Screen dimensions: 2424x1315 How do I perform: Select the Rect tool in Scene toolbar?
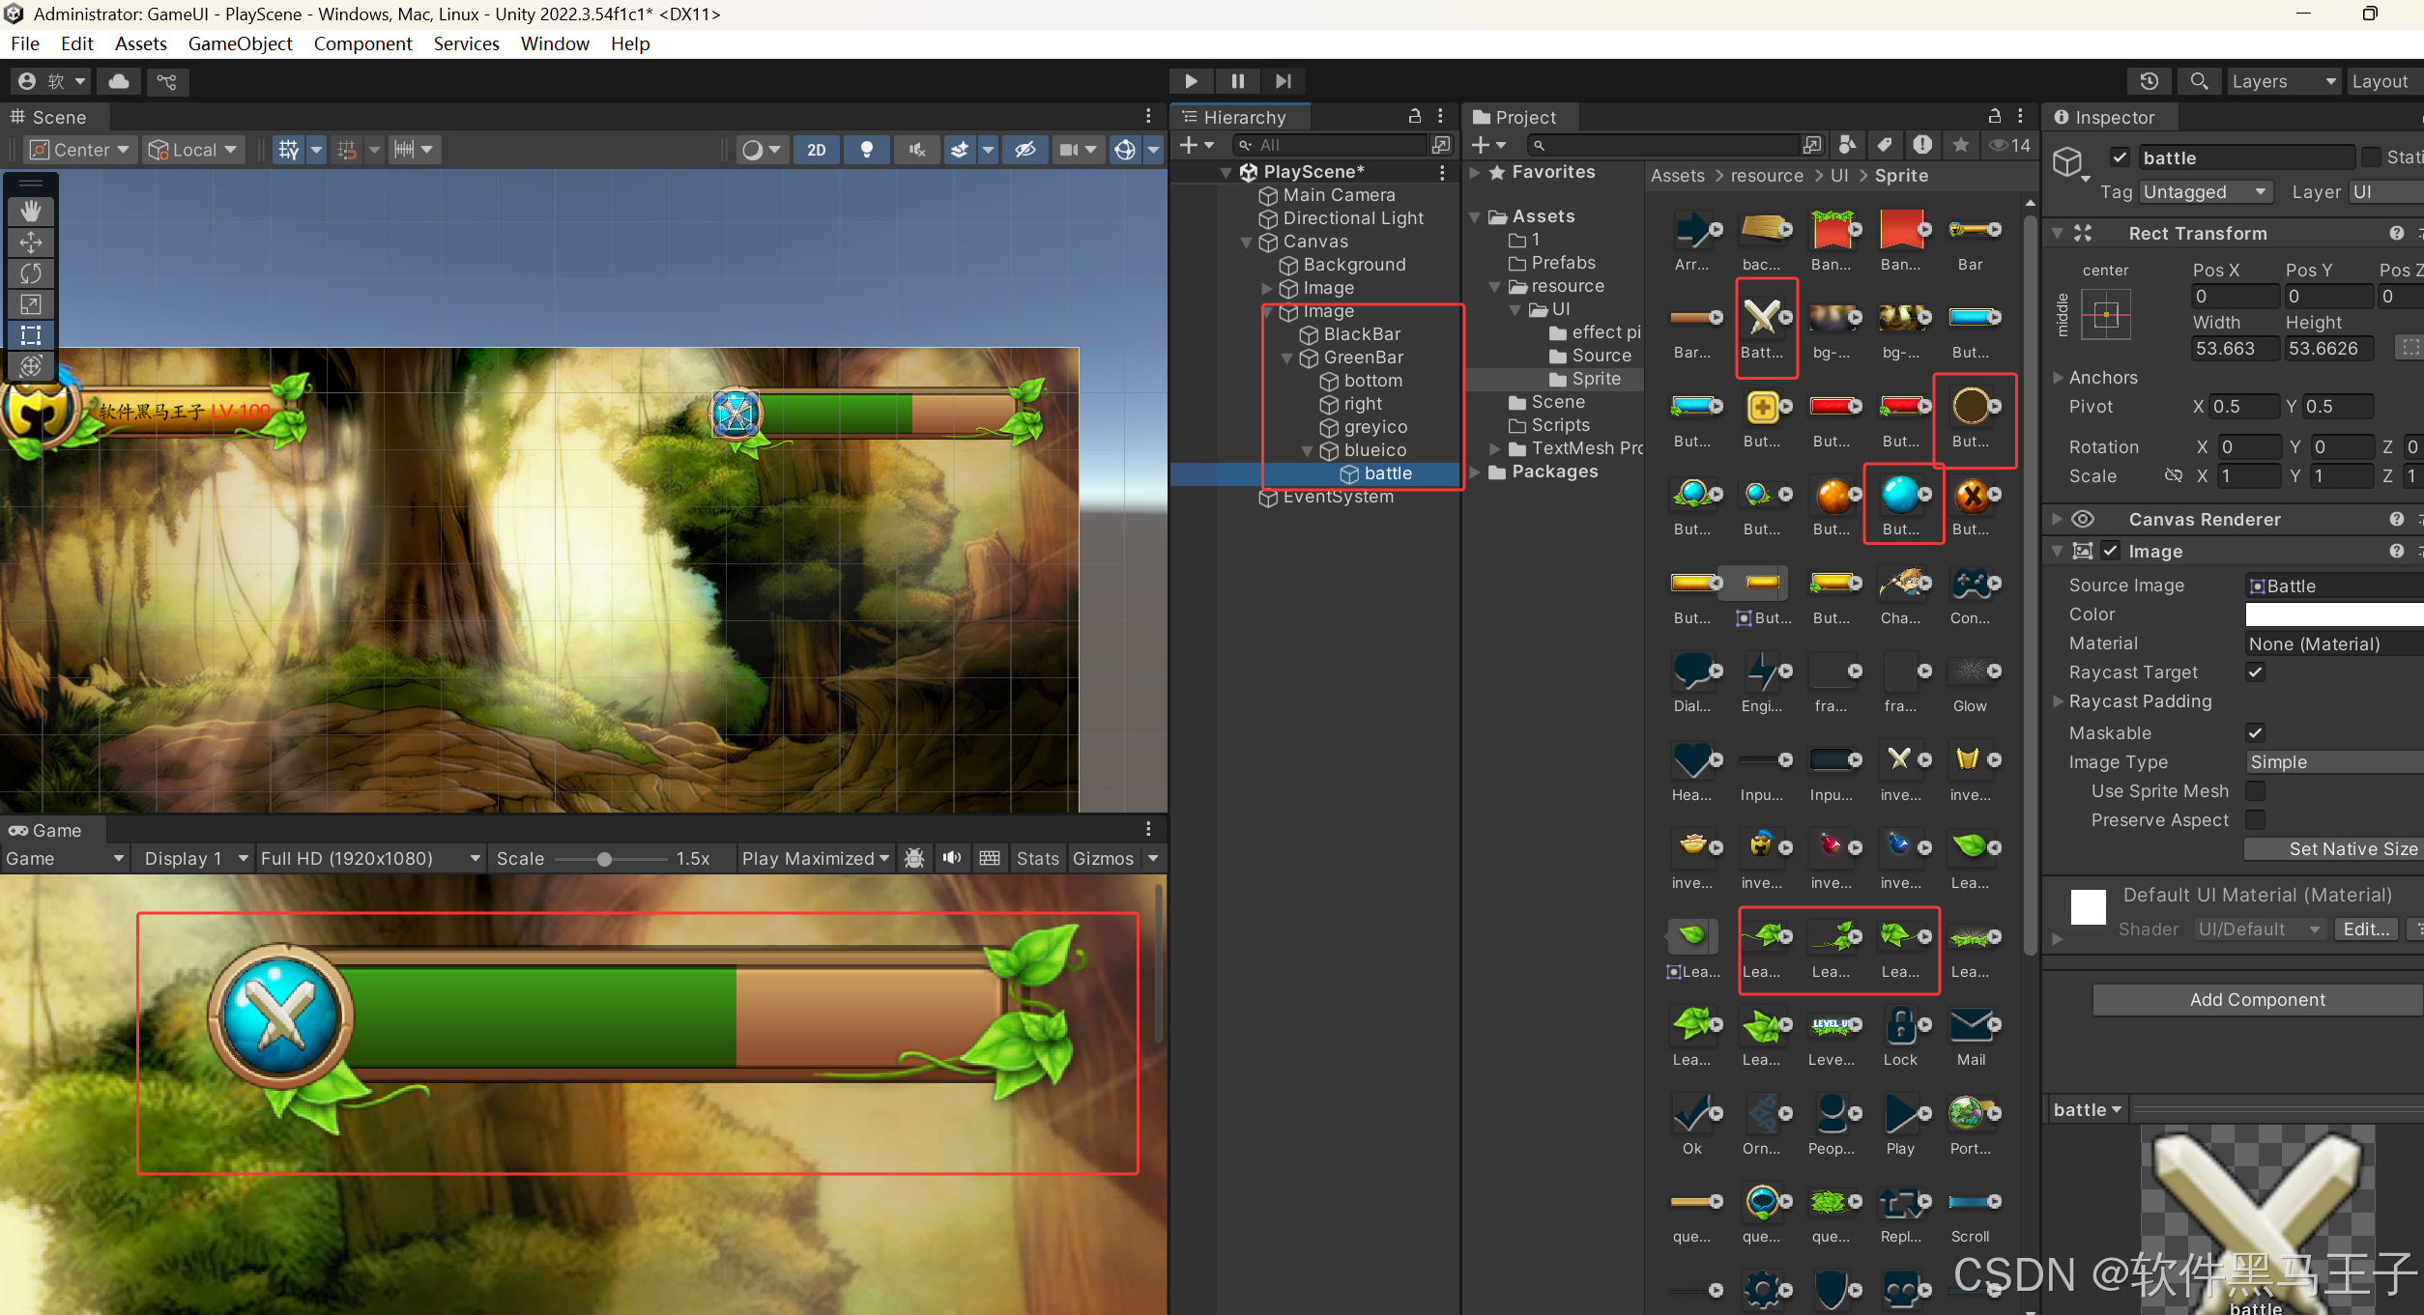point(31,335)
